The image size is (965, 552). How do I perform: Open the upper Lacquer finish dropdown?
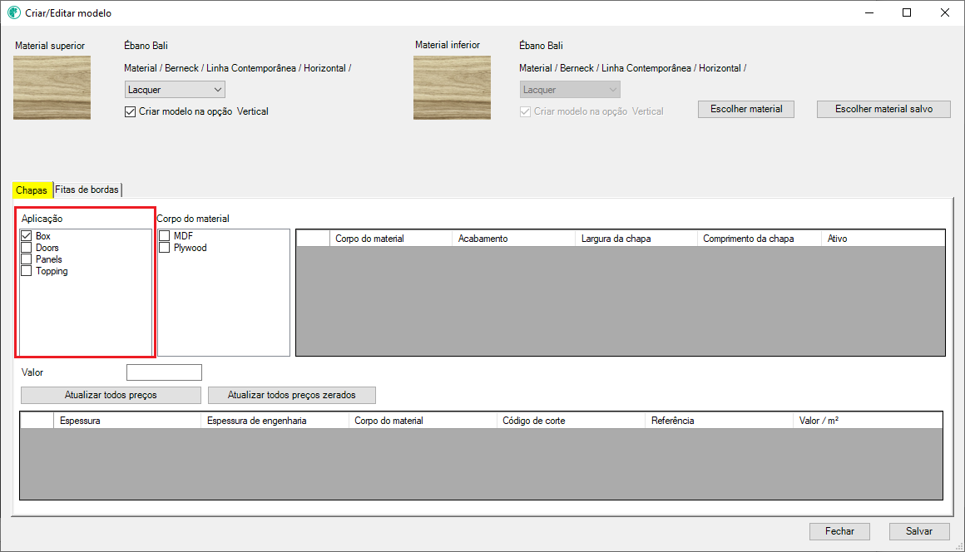click(x=175, y=90)
